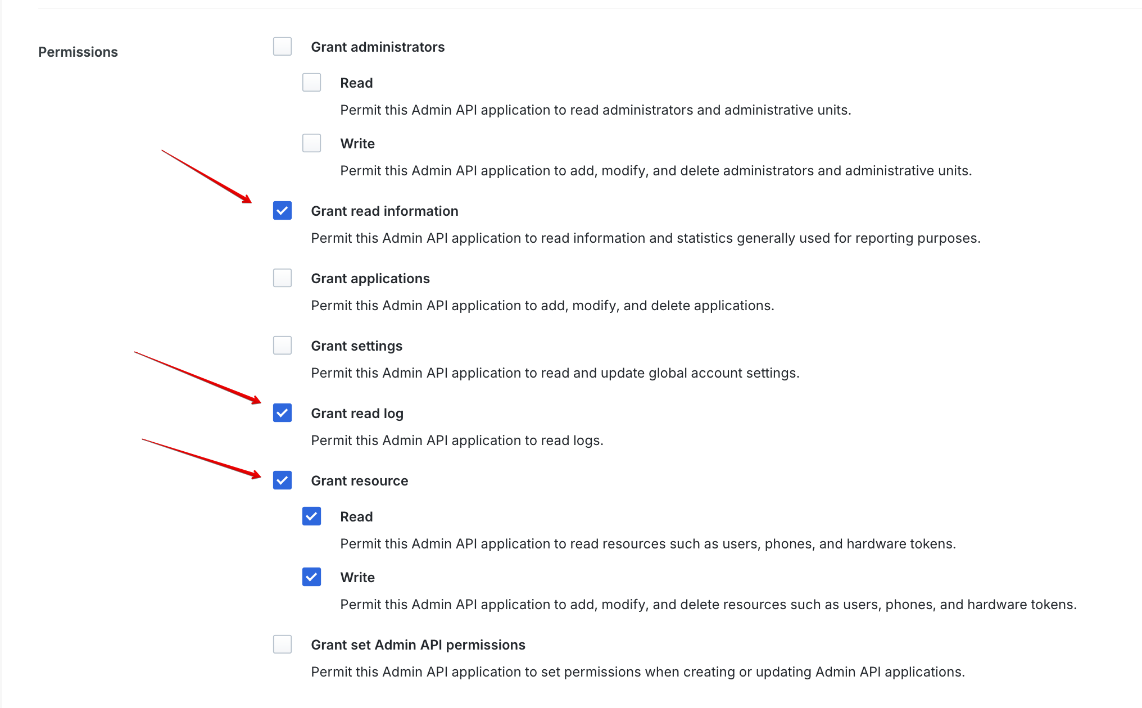Enable Grant set Admin API permissions
Screen dimensions: 1142x708
pyautogui.click(x=282, y=645)
